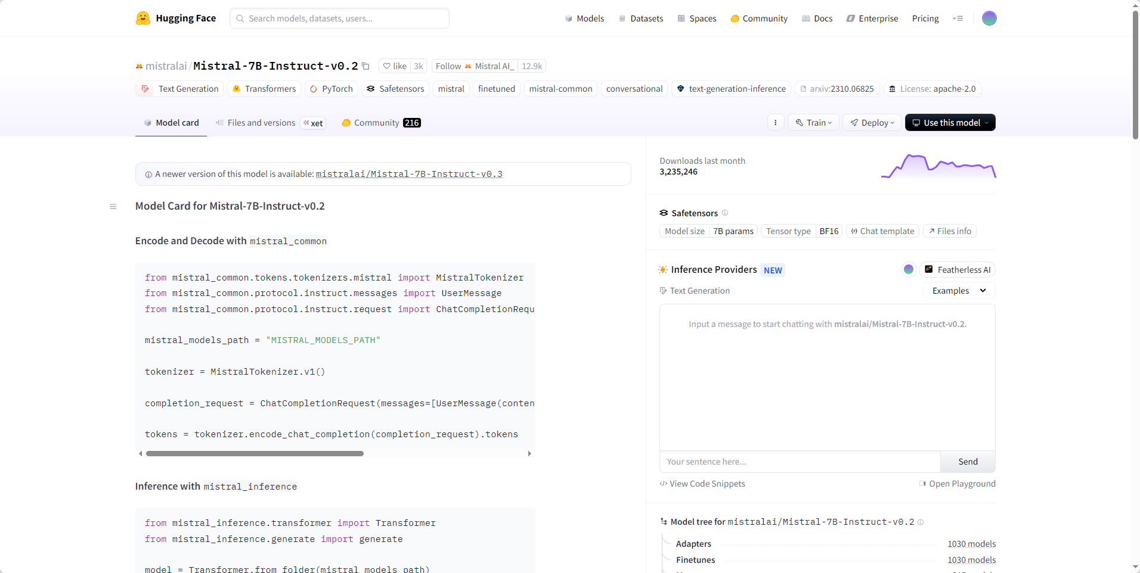The width and height of the screenshot is (1140, 573).
Task: Open the Use this model dropdown
Action: (x=950, y=123)
